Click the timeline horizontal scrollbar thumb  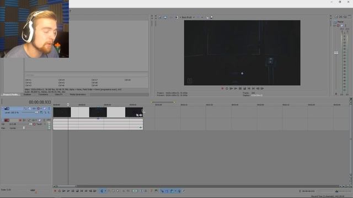66,186
